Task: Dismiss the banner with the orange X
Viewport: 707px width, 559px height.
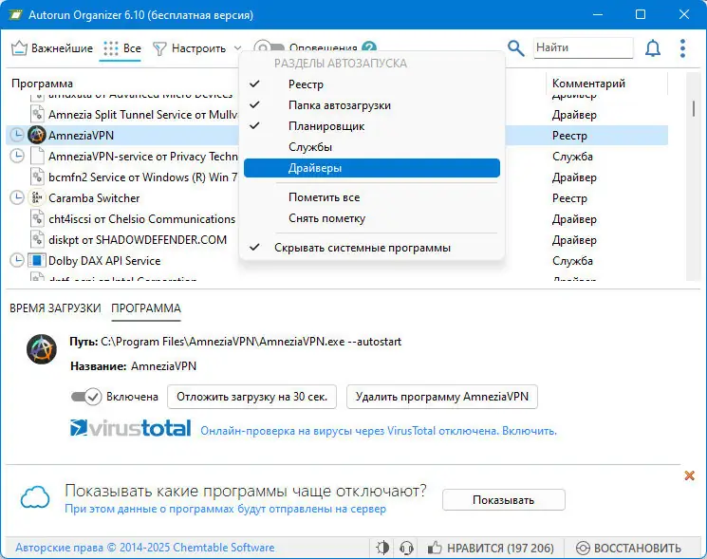Action: click(689, 475)
